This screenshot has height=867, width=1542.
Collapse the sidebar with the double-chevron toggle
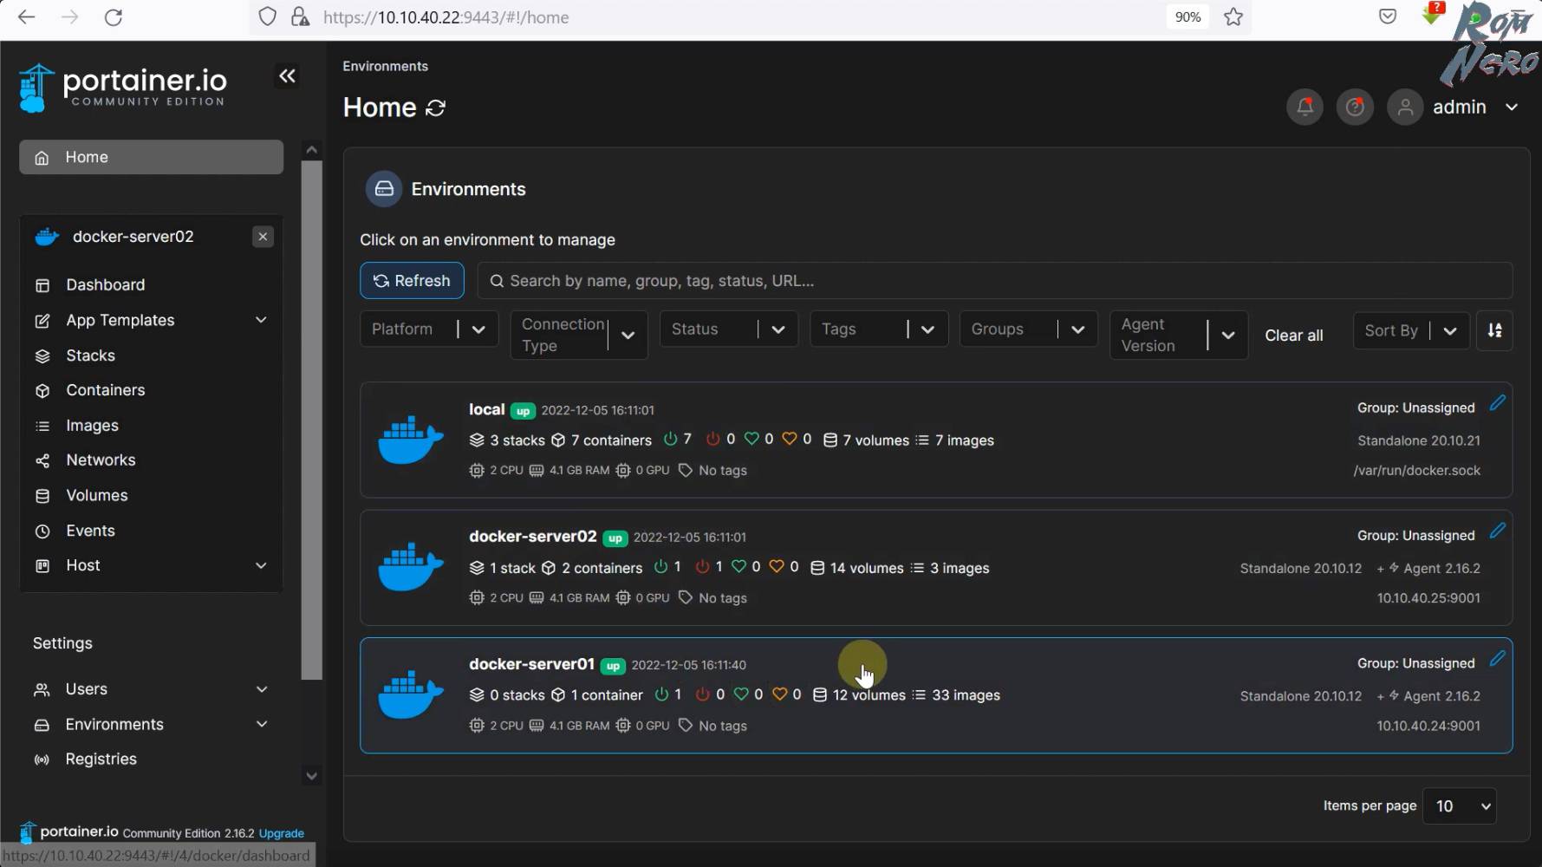click(287, 75)
